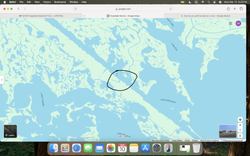Open Finder from the Dock
Screen dimensions: 250x156
point(54,148)
